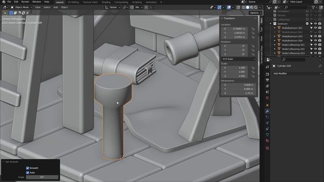Select the tweak select tool icon

click(6, 13)
